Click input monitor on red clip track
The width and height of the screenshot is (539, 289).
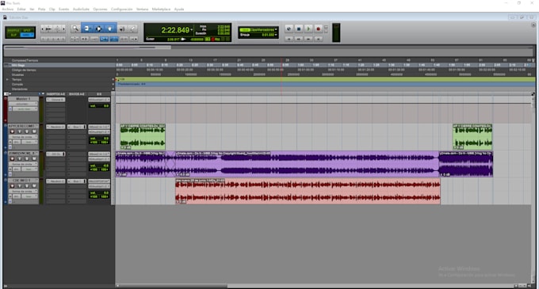click(x=20, y=186)
